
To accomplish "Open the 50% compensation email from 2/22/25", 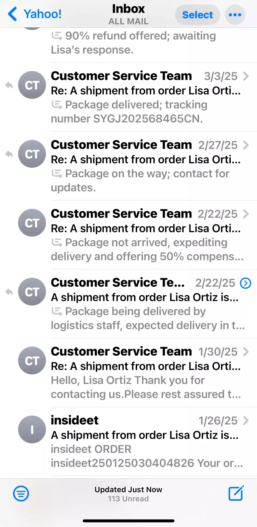I will pyautogui.click(x=146, y=235).
